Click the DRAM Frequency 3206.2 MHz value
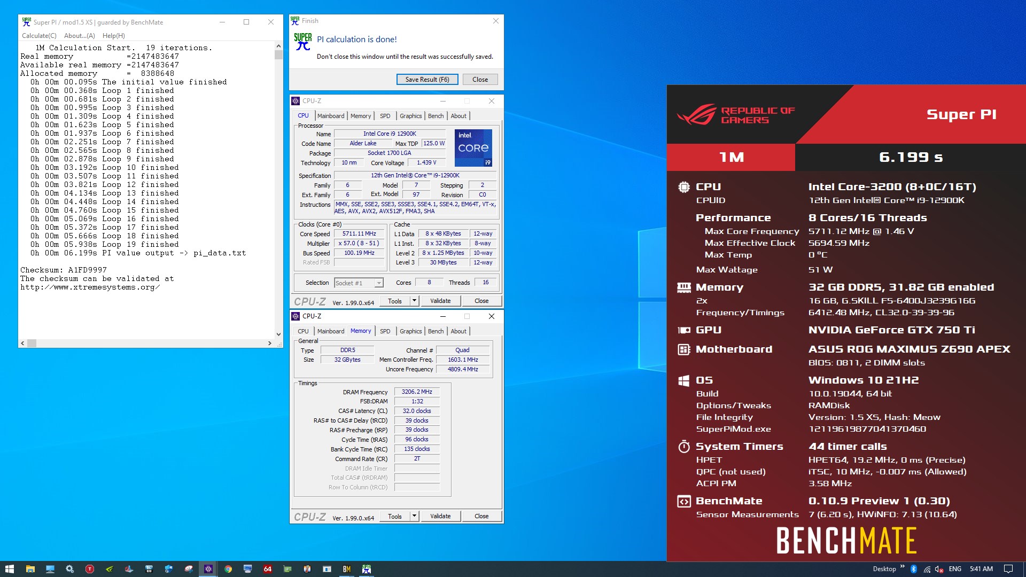 [x=417, y=392]
